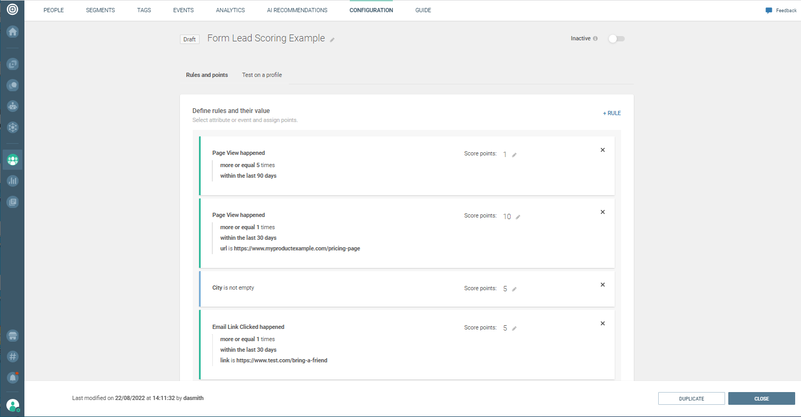Viewport: 801px width, 417px height.
Task: Switch to Test on a profile tab
Action: [262, 75]
